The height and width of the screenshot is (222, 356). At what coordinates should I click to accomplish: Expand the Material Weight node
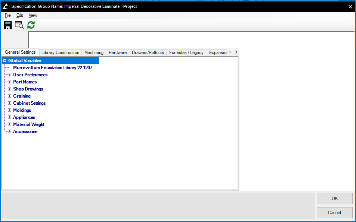9,124
